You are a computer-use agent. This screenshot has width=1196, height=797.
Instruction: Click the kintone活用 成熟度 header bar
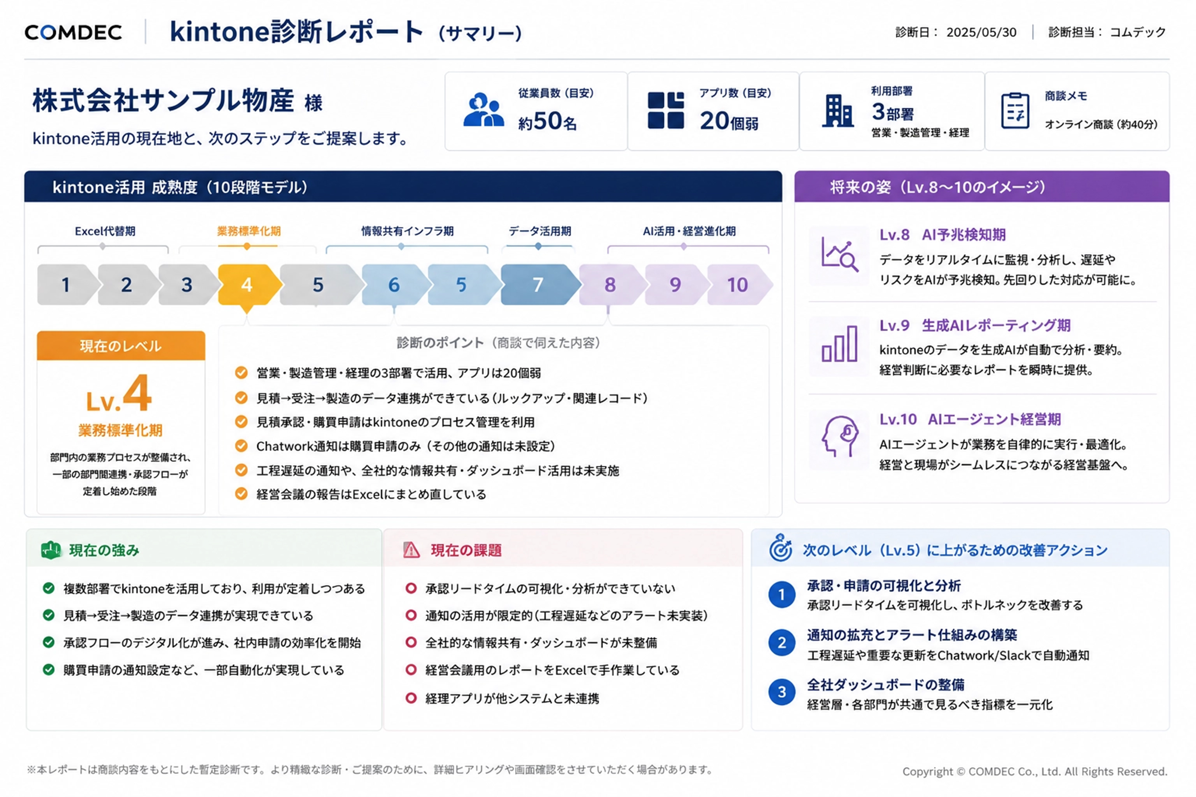[403, 187]
